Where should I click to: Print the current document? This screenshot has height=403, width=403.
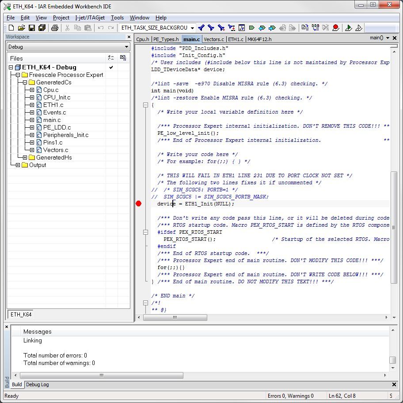(x=54, y=28)
